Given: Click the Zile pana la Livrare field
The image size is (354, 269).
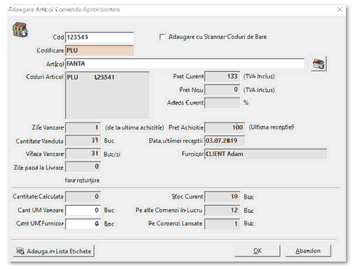Looking at the screenshot, I should (x=83, y=167).
